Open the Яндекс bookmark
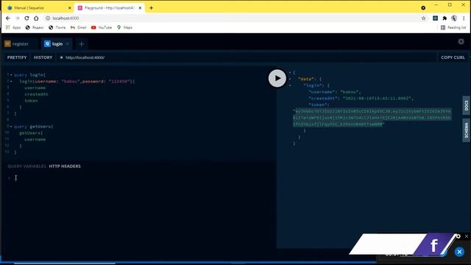471x265 pixels. pyautogui.click(x=35, y=27)
